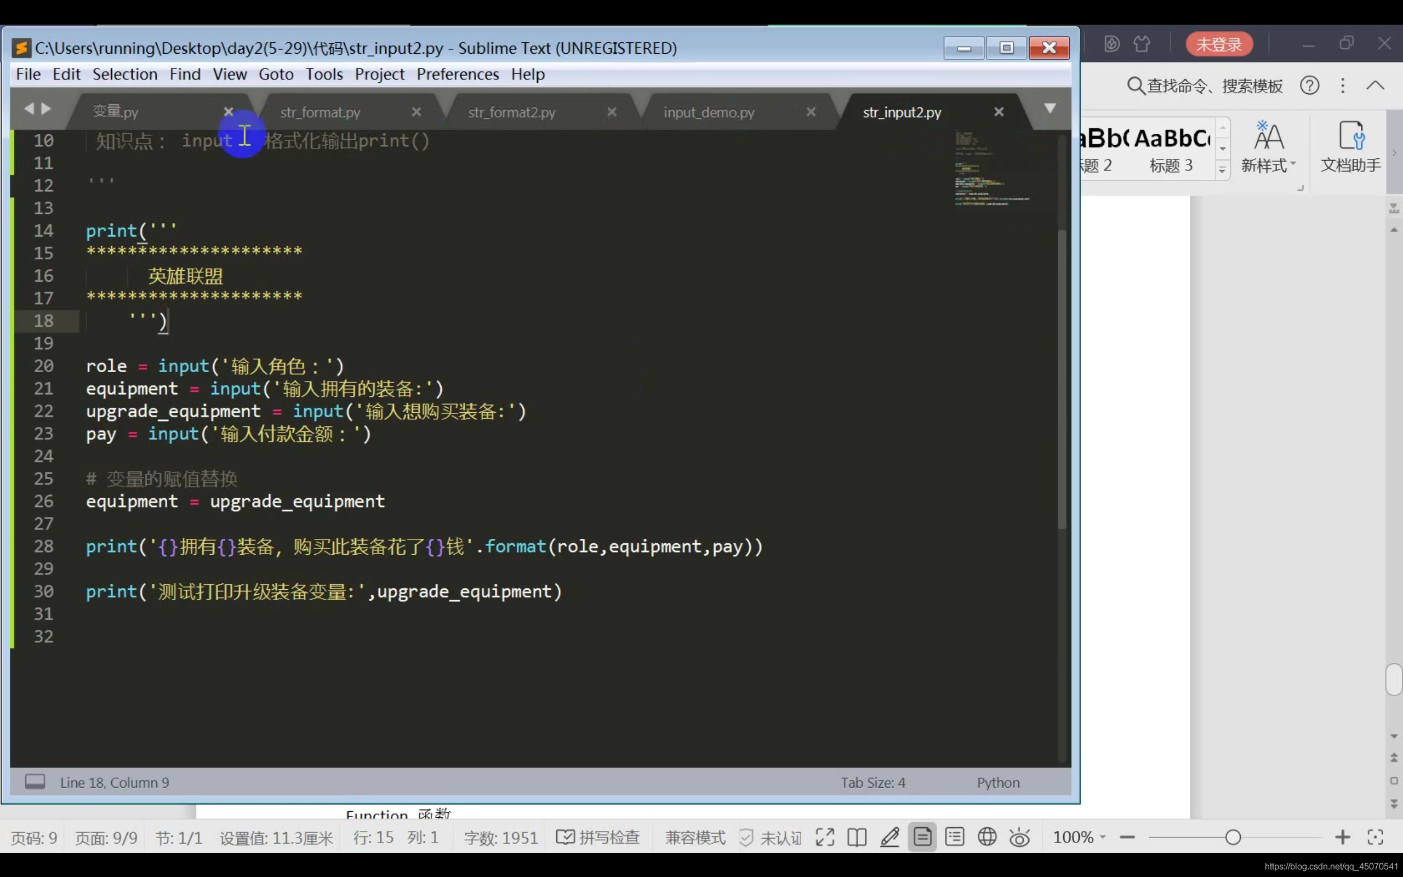
Task: Toggle eye protection mode icon
Action: point(1019,838)
